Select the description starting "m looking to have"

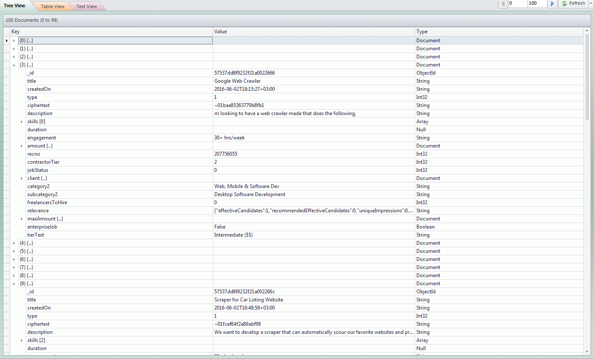click(x=285, y=113)
